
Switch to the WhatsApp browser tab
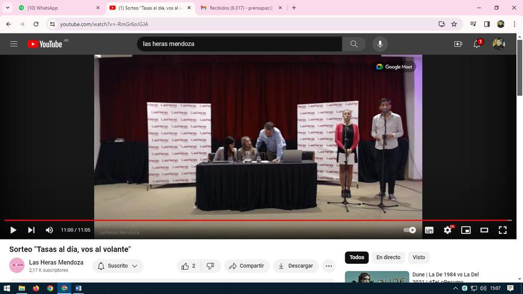tap(58, 8)
